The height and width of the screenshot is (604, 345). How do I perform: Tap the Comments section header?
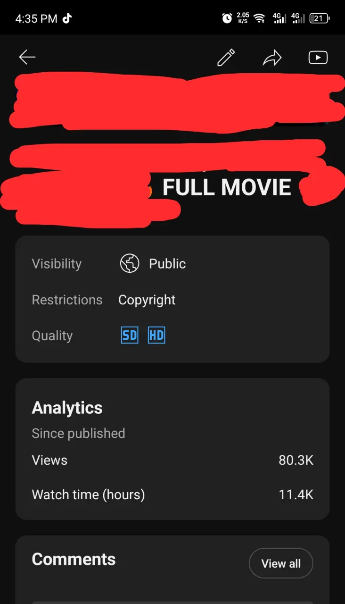pyautogui.click(x=74, y=559)
